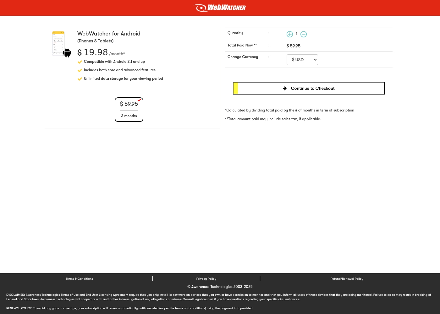Open Privacy Policy link
Viewport: 440px width, 314px height.
(206, 279)
